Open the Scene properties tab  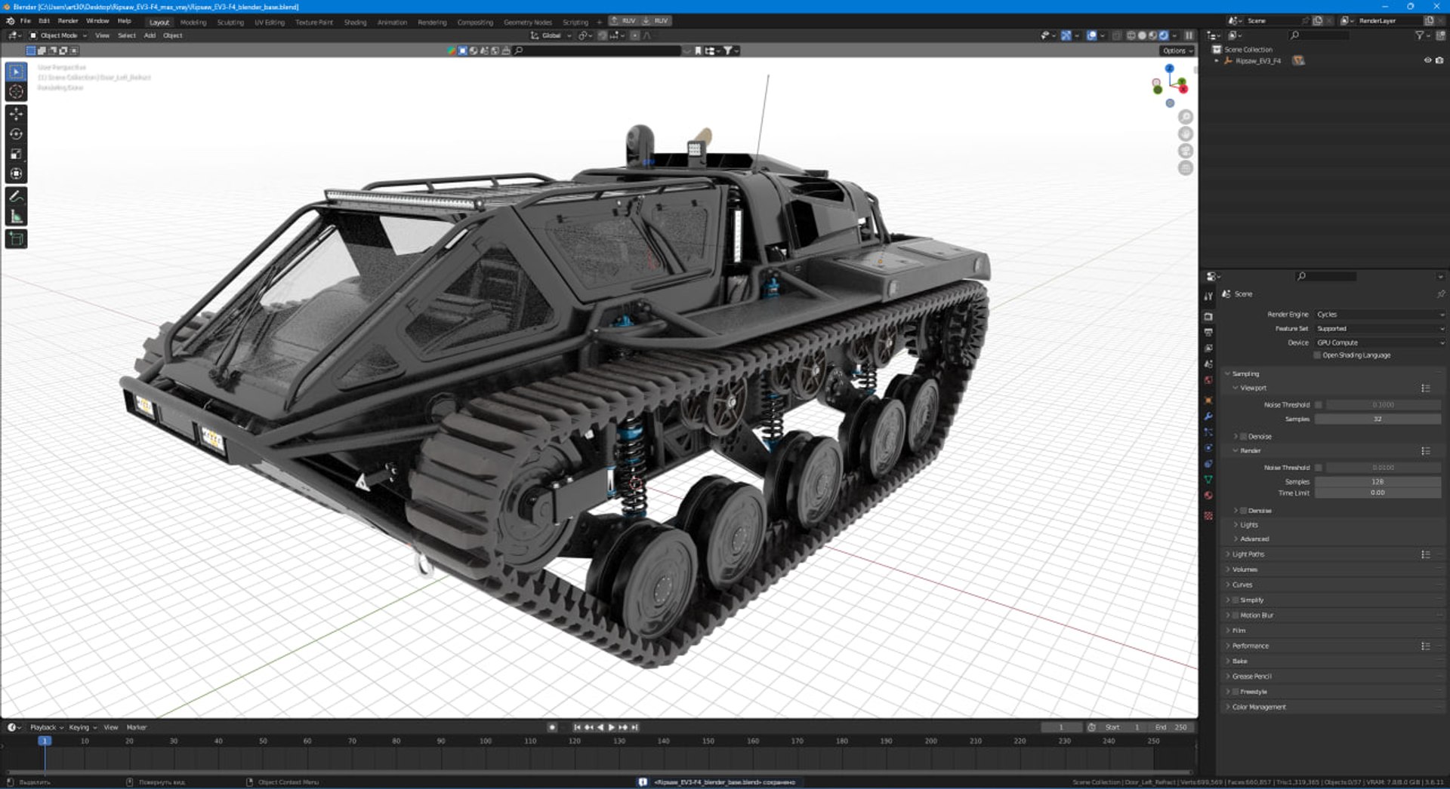pyautogui.click(x=1208, y=364)
